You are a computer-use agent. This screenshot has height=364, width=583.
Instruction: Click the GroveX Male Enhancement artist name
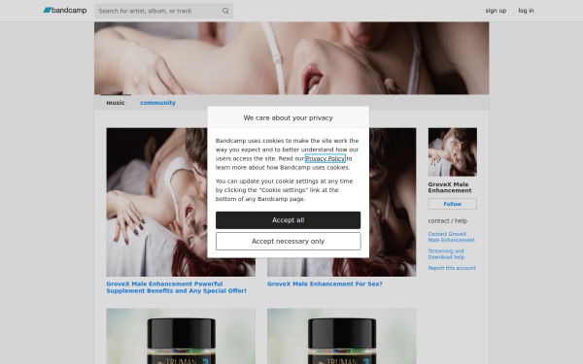point(450,187)
